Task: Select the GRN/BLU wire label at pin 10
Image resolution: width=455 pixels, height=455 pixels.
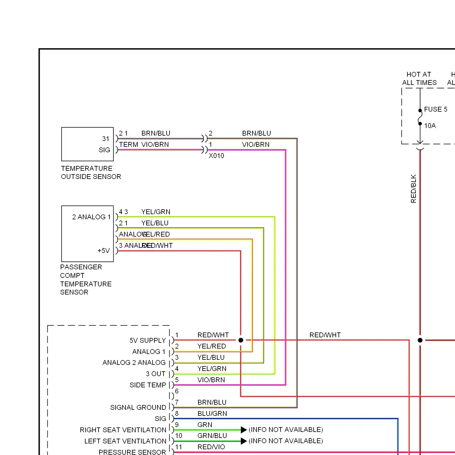Action: (x=212, y=436)
